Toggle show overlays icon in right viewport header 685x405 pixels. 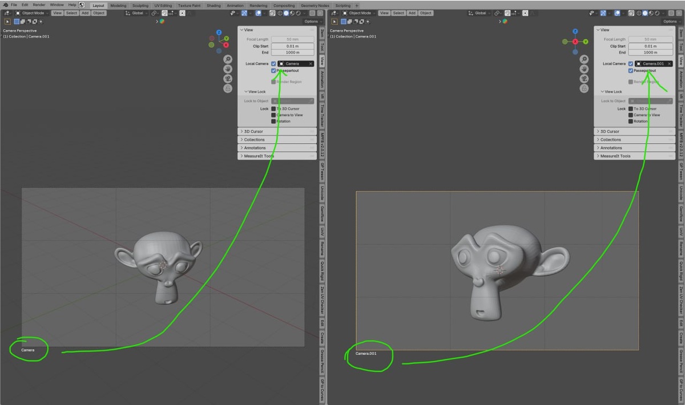(617, 13)
